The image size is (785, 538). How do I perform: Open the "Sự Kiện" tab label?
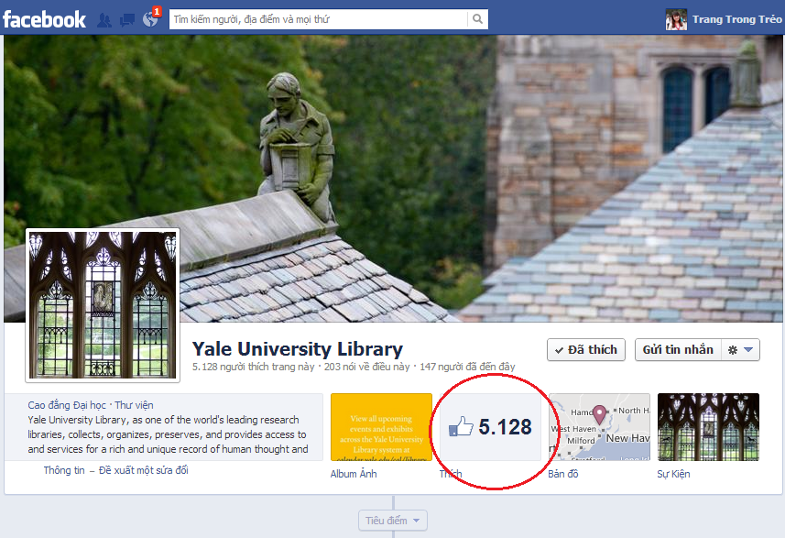673,474
